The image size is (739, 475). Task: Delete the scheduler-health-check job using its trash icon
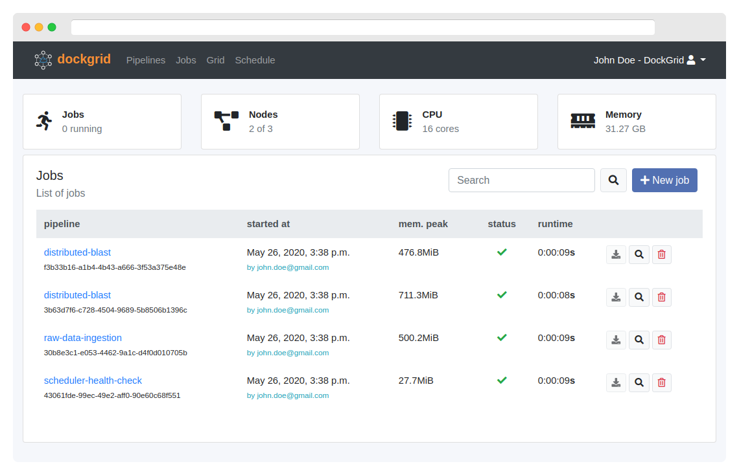tap(661, 383)
